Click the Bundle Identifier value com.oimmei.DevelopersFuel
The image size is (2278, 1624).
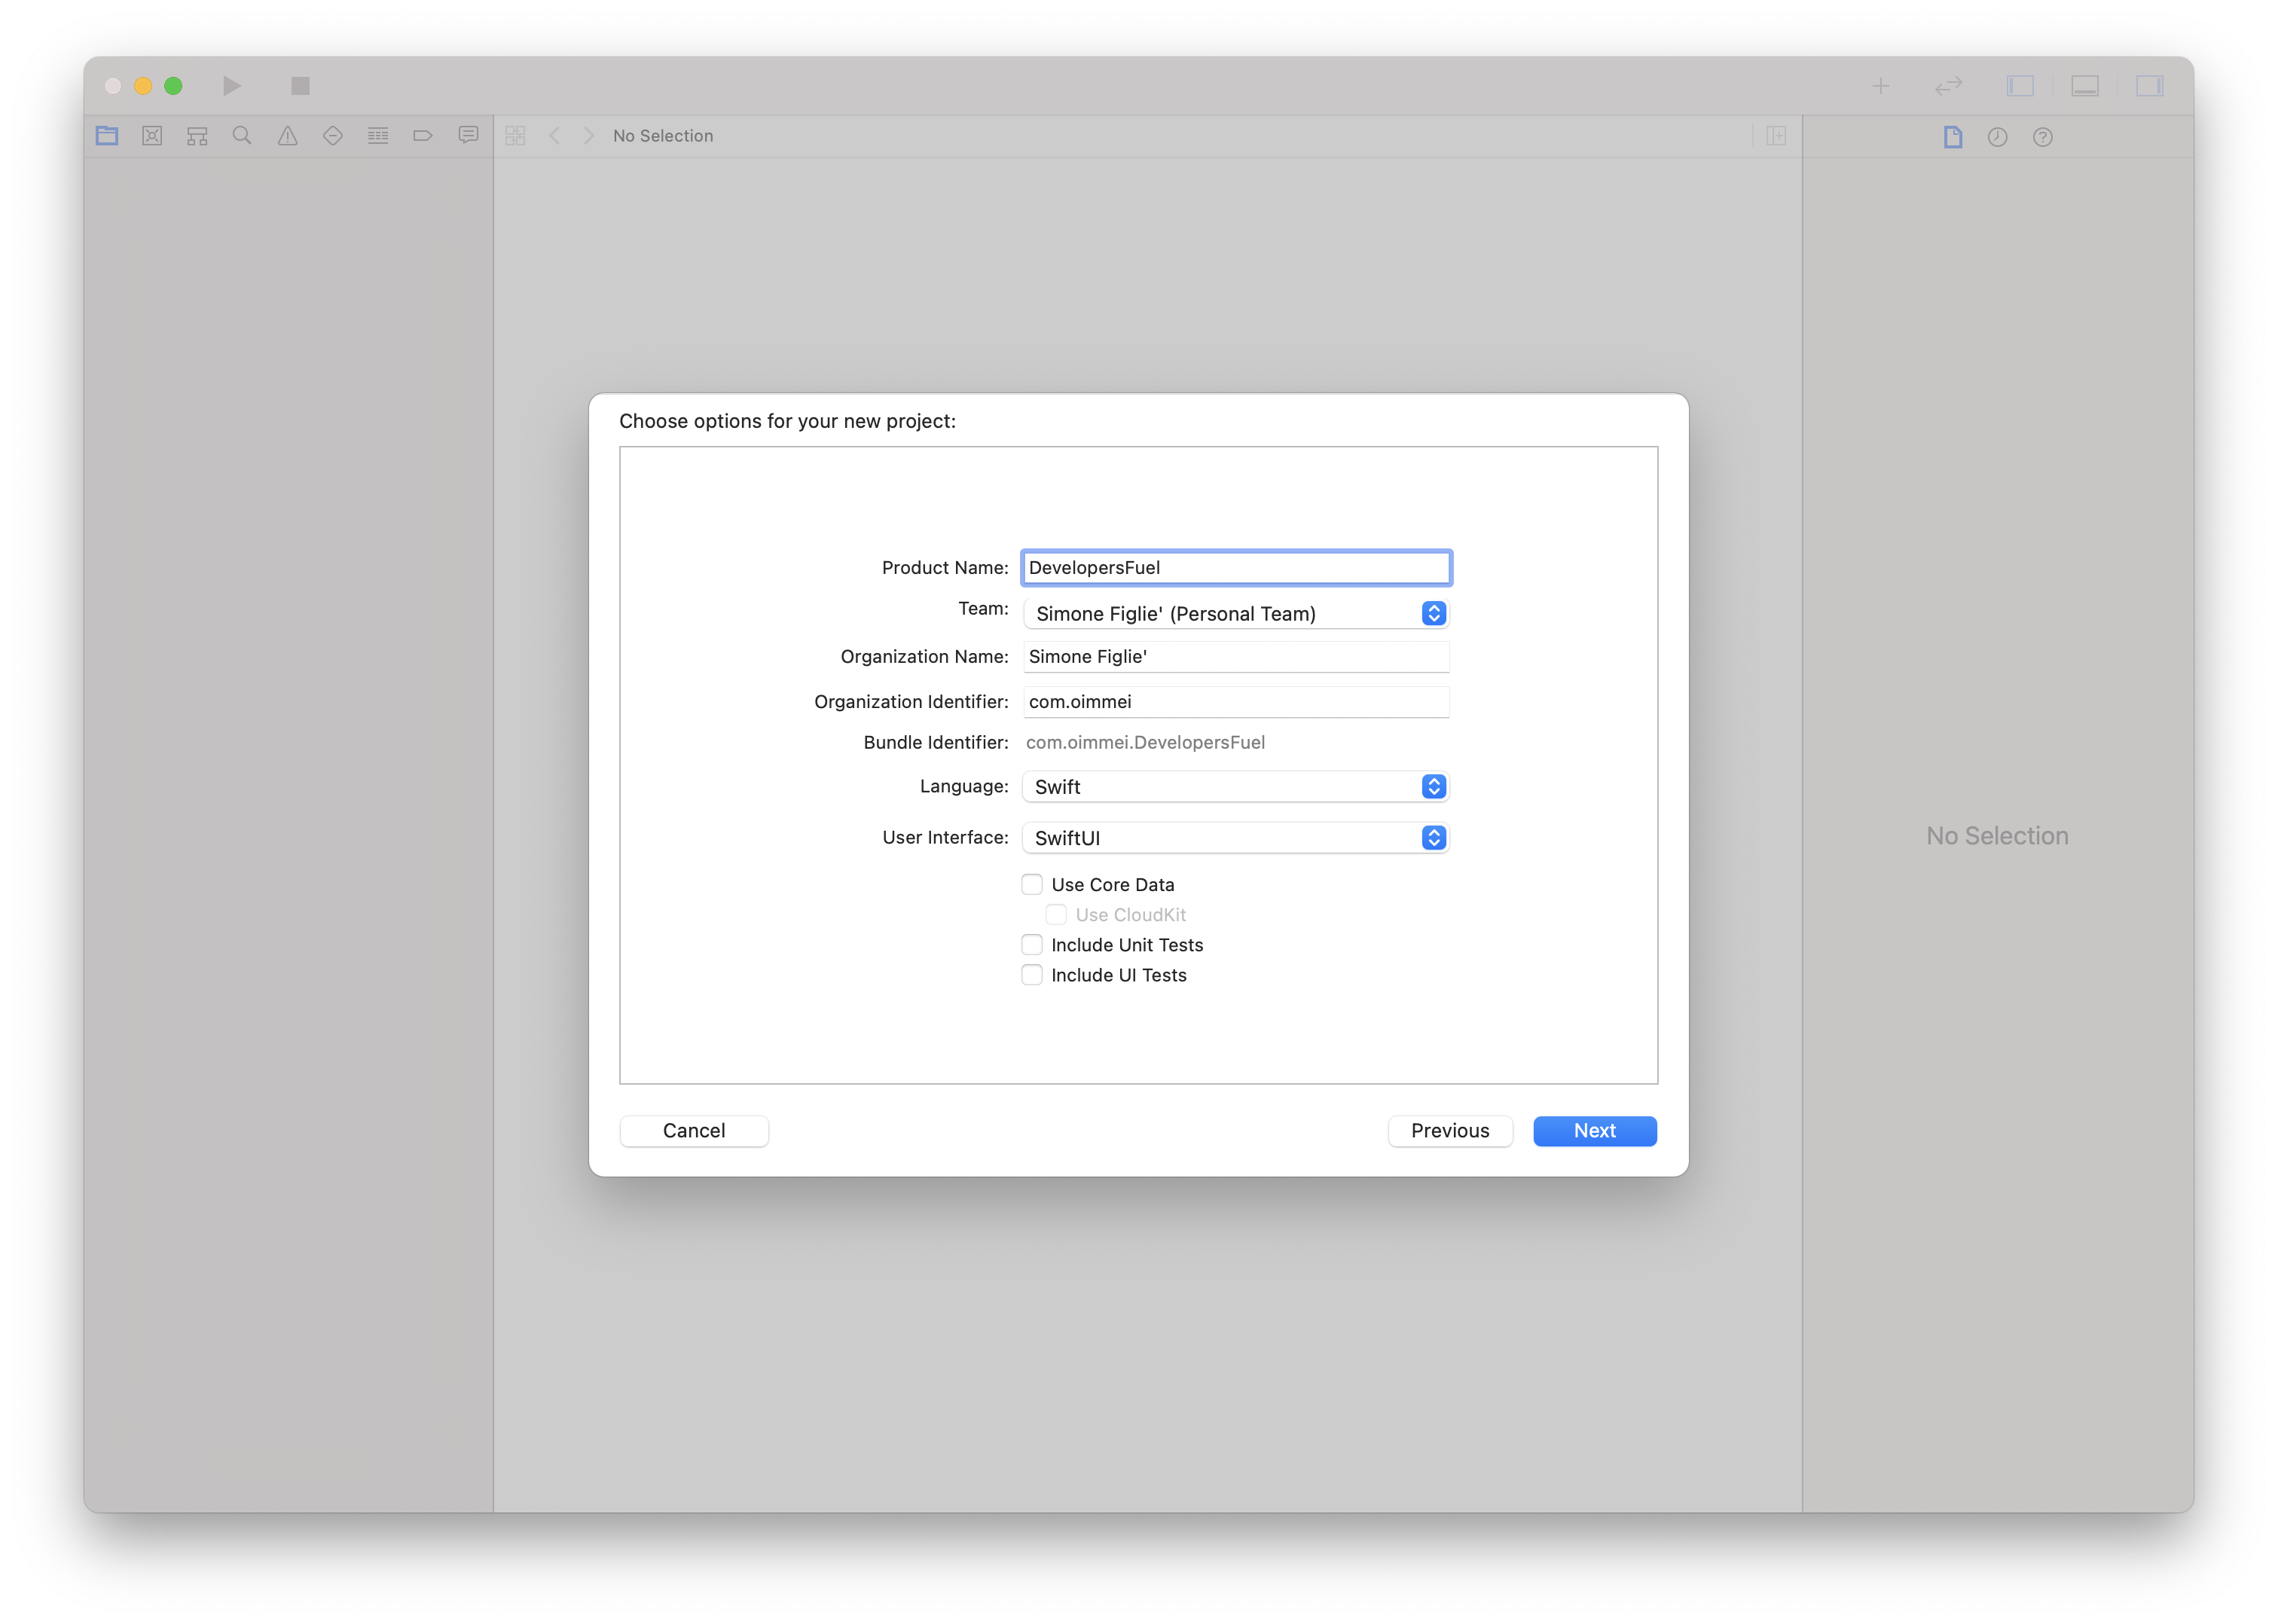point(1145,743)
